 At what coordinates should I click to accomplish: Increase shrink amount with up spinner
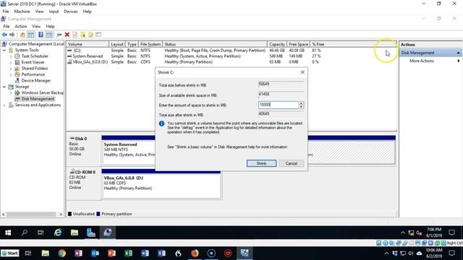301,103
